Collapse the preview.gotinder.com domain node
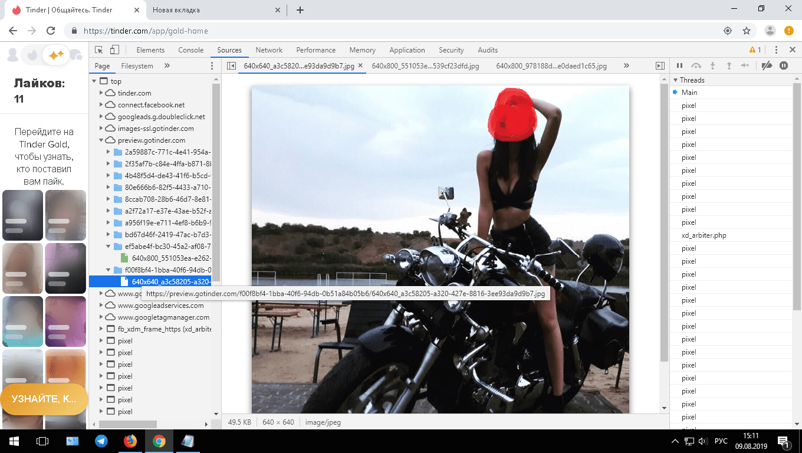This screenshot has height=453, width=802. (102, 140)
